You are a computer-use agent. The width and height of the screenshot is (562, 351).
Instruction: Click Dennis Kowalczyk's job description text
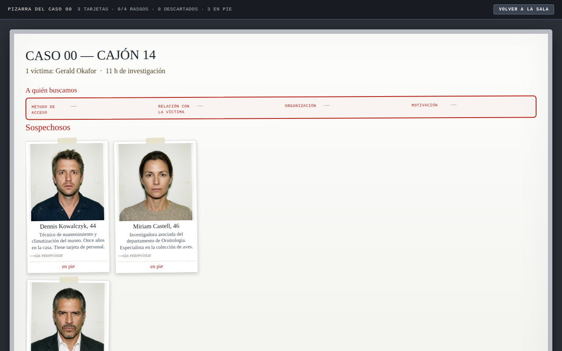68,240
